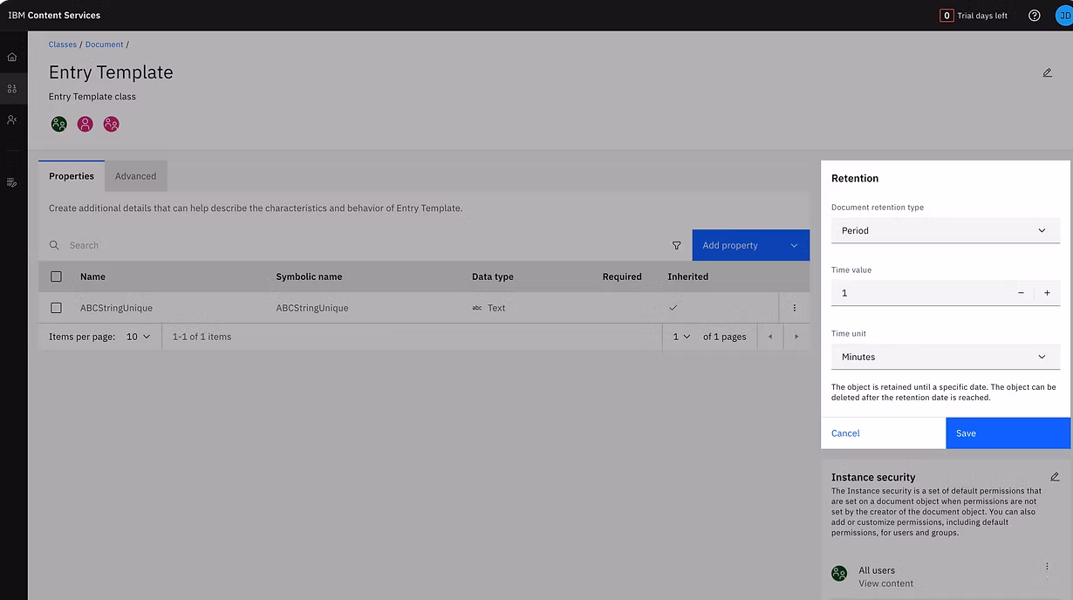
Task: Open the JD user avatar
Action: pos(1063,16)
